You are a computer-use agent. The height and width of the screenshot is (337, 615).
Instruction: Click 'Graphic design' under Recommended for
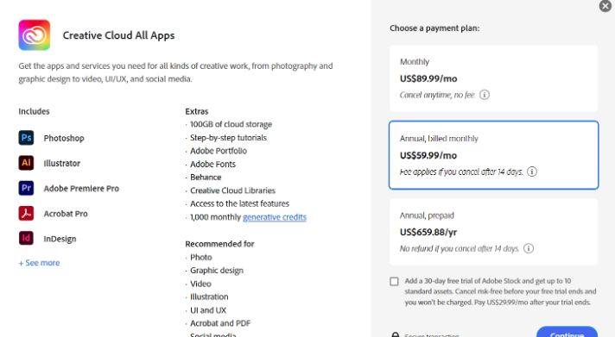click(217, 271)
